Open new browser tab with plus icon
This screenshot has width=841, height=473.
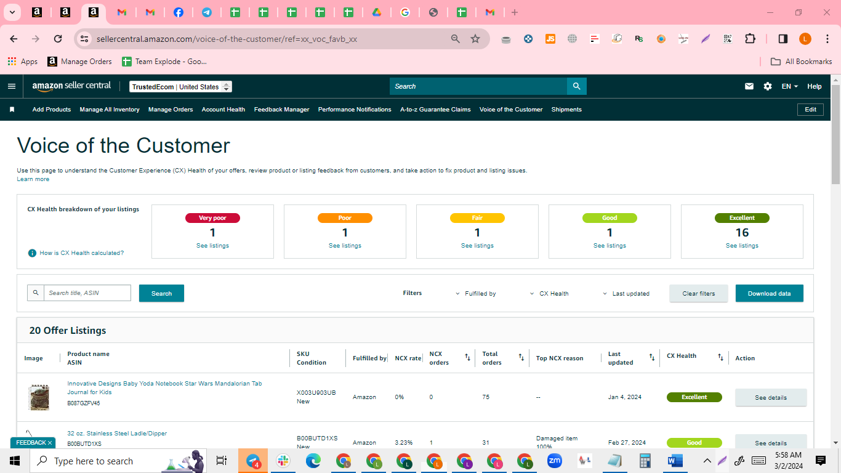click(515, 12)
